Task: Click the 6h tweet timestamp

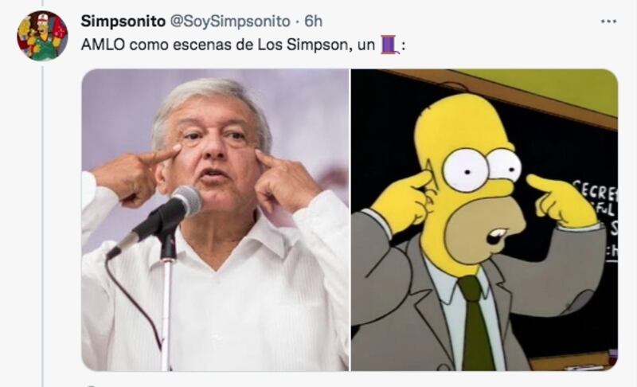Action: [314, 21]
